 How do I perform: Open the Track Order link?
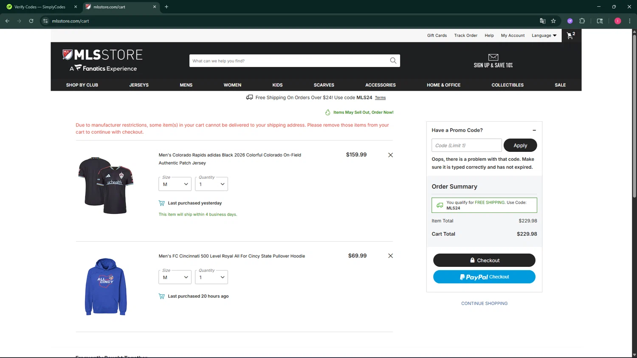466,36
